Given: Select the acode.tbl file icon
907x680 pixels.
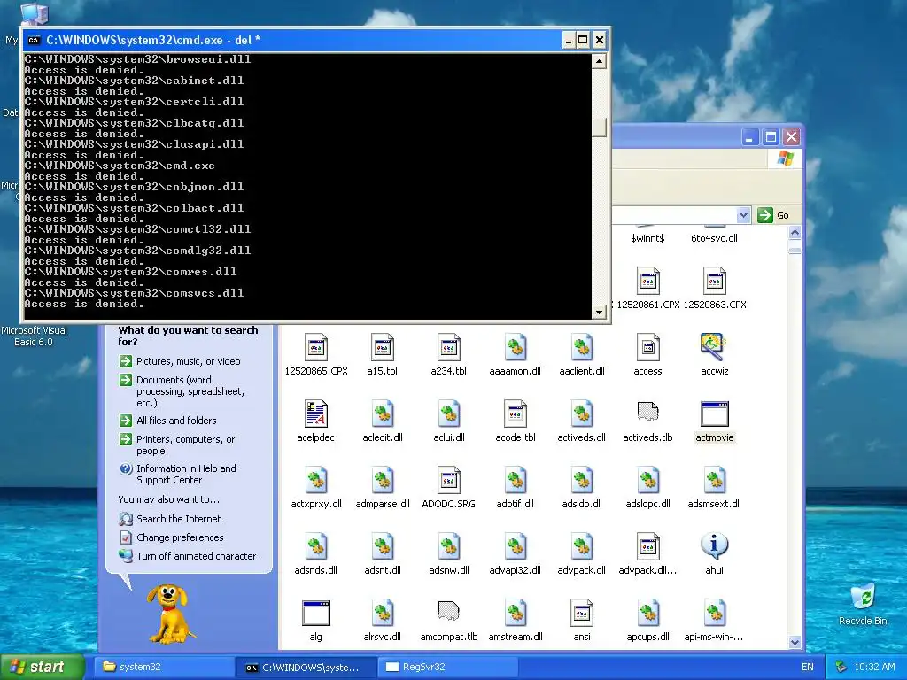Looking at the screenshot, I should [516, 414].
